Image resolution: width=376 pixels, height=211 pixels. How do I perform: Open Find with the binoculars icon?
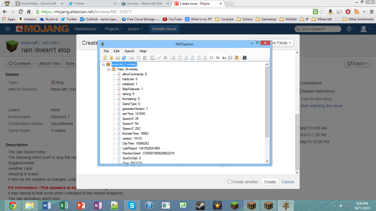(x=244, y=58)
